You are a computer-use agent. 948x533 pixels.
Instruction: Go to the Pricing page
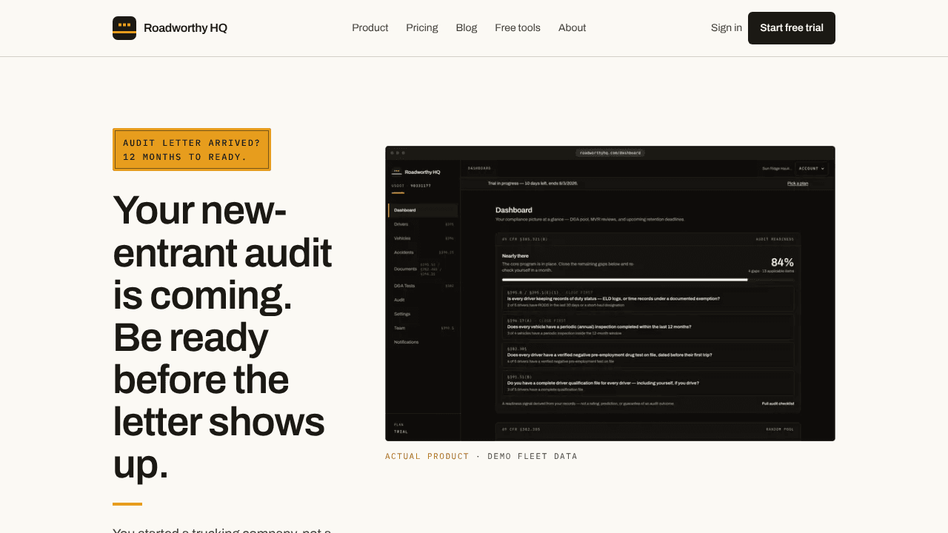pos(422,28)
